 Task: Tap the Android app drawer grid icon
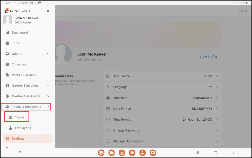point(19,153)
